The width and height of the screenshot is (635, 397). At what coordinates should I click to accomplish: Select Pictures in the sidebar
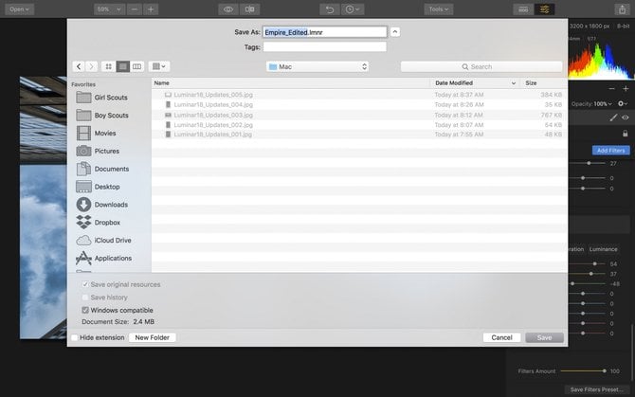tap(98, 151)
